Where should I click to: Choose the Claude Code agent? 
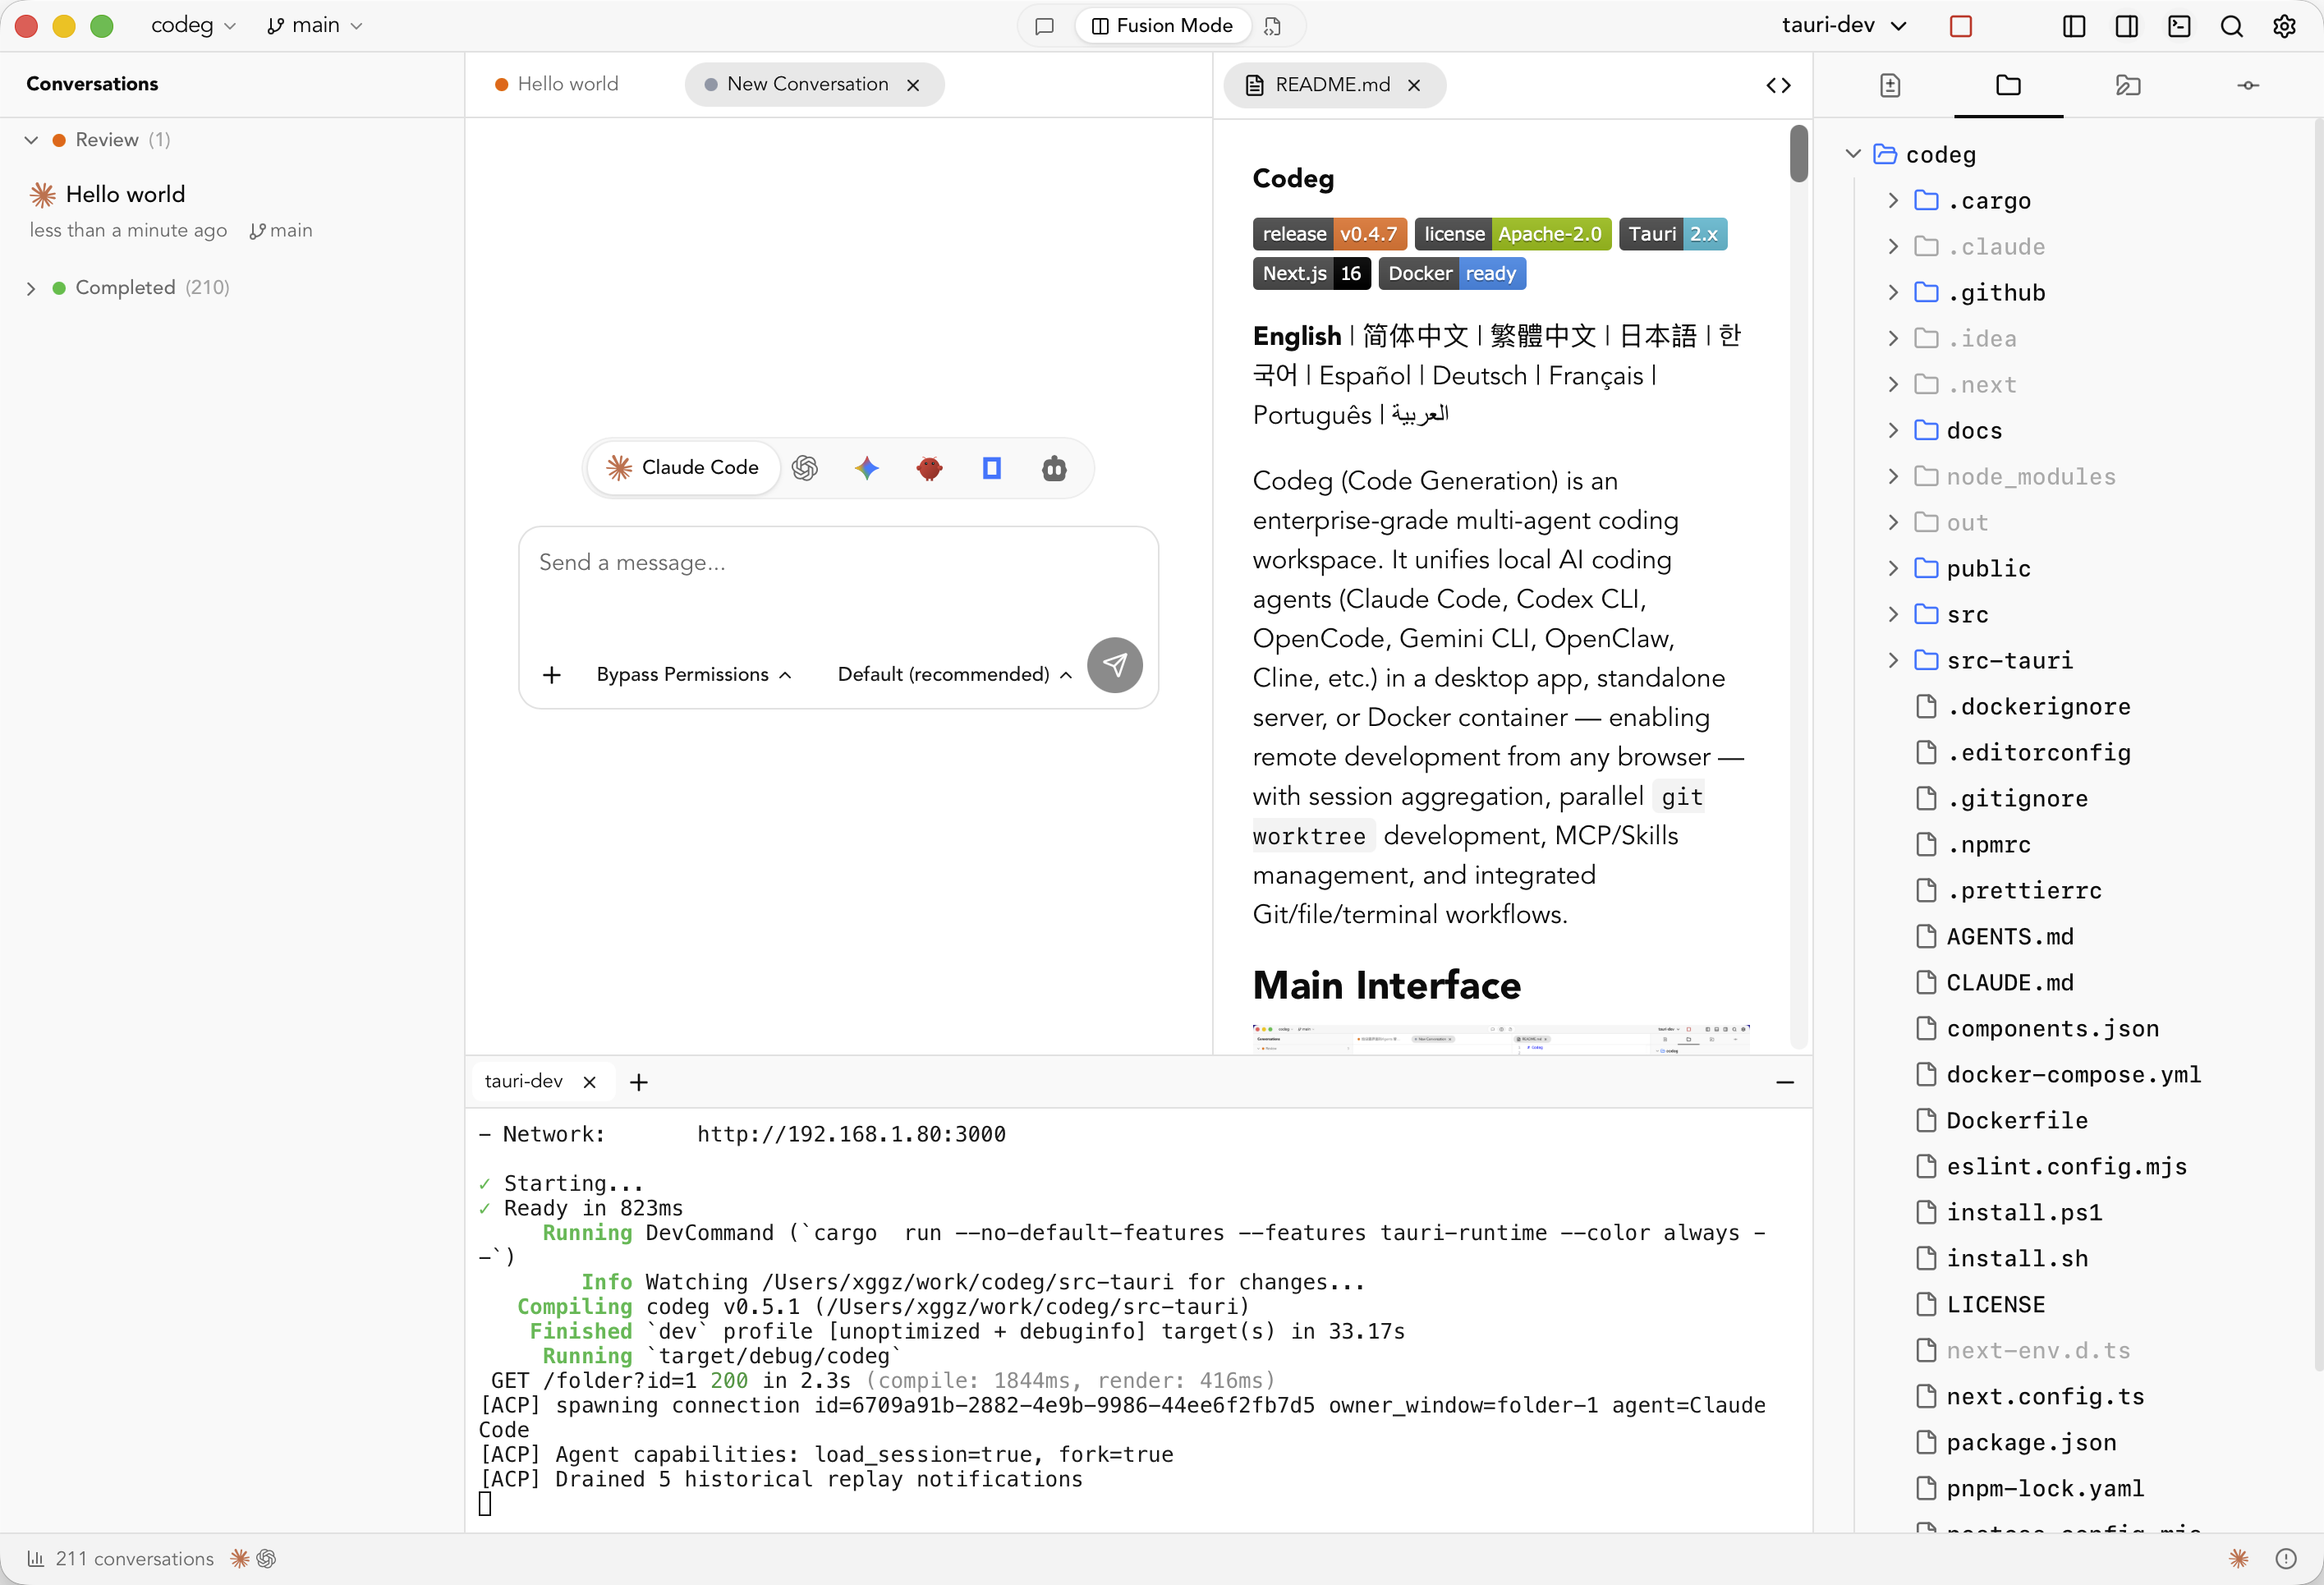[683, 468]
